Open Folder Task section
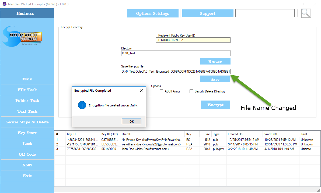321x193 pixels. [x=27, y=101]
